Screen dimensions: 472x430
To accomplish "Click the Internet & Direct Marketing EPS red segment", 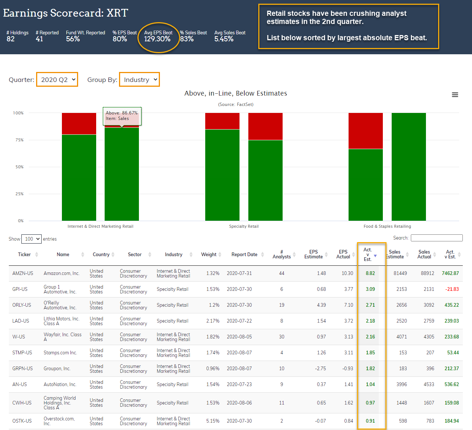I will [x=79, y=124].
